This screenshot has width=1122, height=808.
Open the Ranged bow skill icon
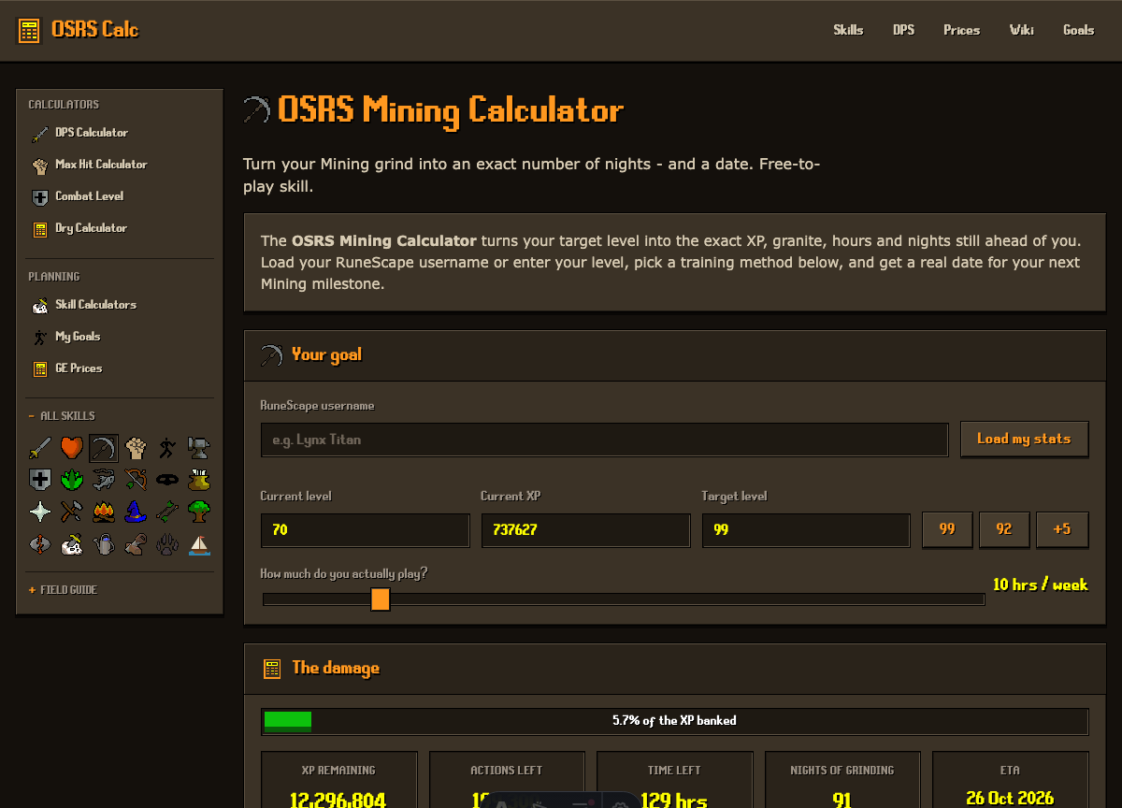tap(136, 480)
